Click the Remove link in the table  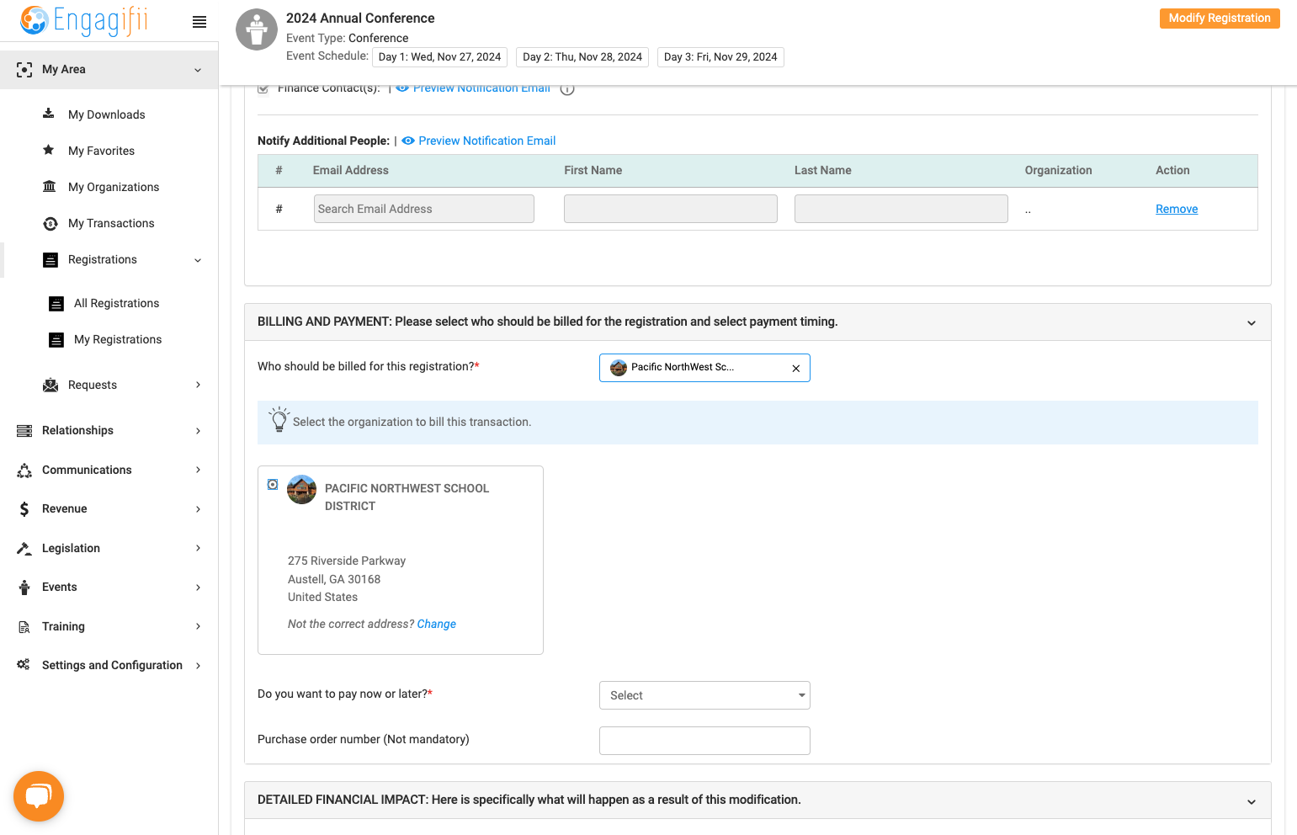(1177, 209)
